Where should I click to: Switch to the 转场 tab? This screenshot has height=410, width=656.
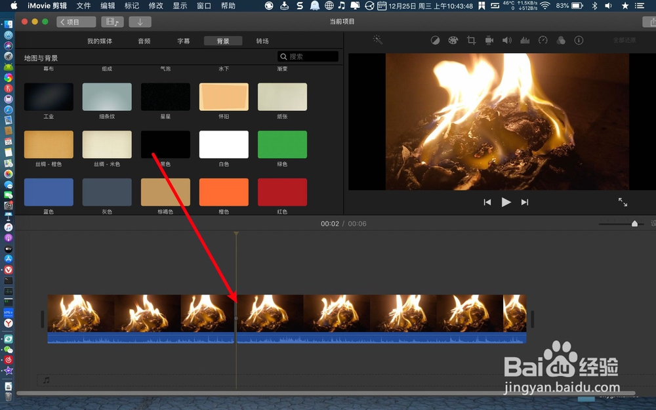262,41
